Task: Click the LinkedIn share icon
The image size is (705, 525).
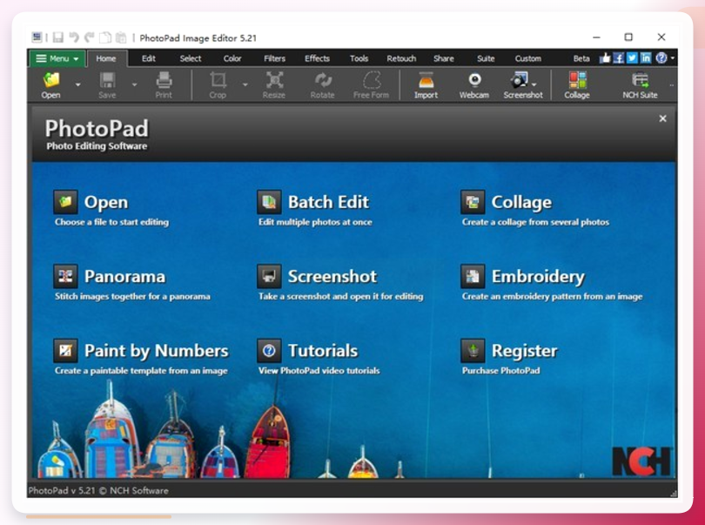Action: [646, 58]
